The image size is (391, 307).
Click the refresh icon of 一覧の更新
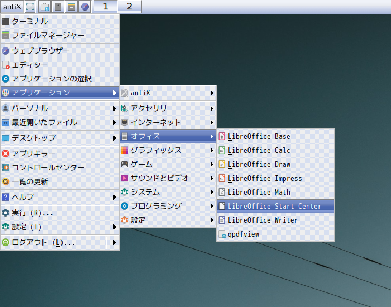tap(6, 181)
